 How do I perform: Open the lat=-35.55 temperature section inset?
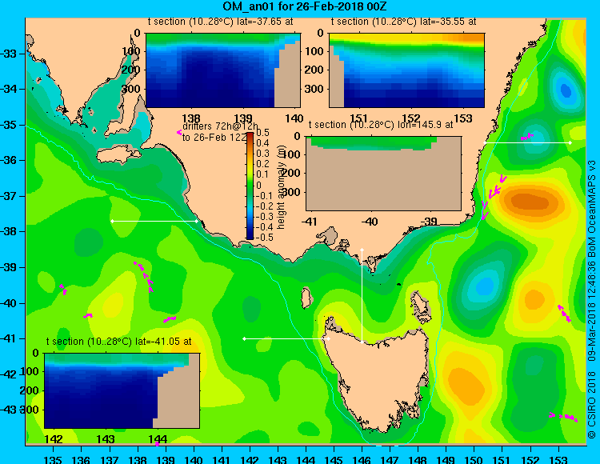point(406,70)
